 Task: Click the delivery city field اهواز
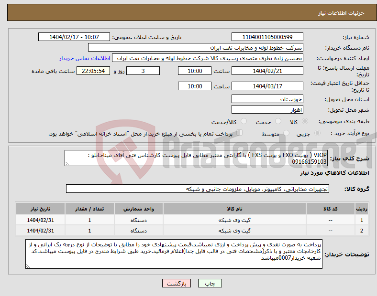(267, 110)
